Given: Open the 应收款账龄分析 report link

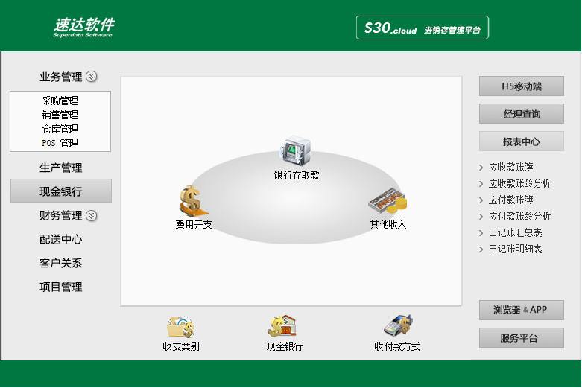Looking at the screenshot, I should tap(519, 184).
